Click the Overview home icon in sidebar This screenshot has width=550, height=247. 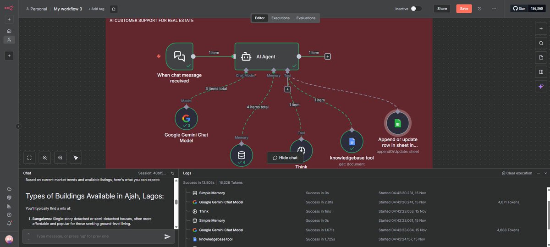pos(9,31)
